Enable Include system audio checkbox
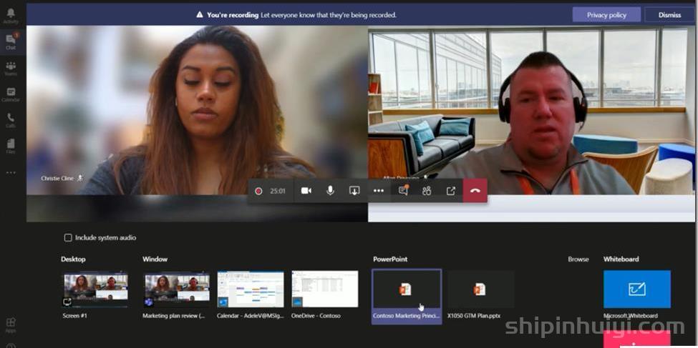Image resolution: width=698 pixels, height=348 pixels. [x=68, y=238]
